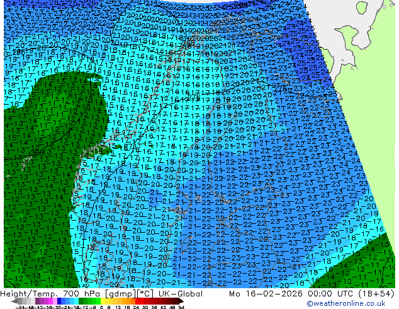This screenshot has width=399, height=309.
Task: Click the '[°C]' unit label
Action: [145, 294]
